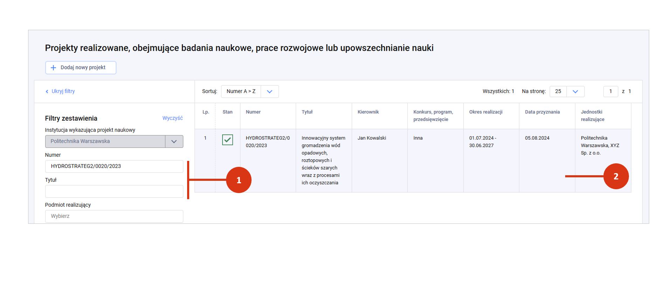Click the Numer filter input field

click(114, 166)
